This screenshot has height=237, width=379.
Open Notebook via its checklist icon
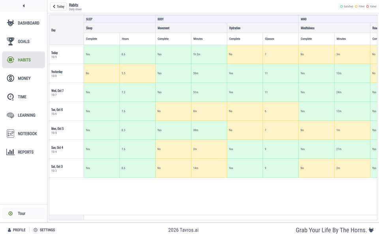click(10, 134)
